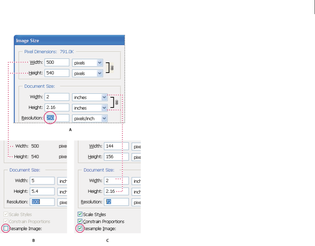Open the unit box beside Height 5.4
Image resolution: width=315 pixels, height=246 pixels.
click(x=62, y=192)
